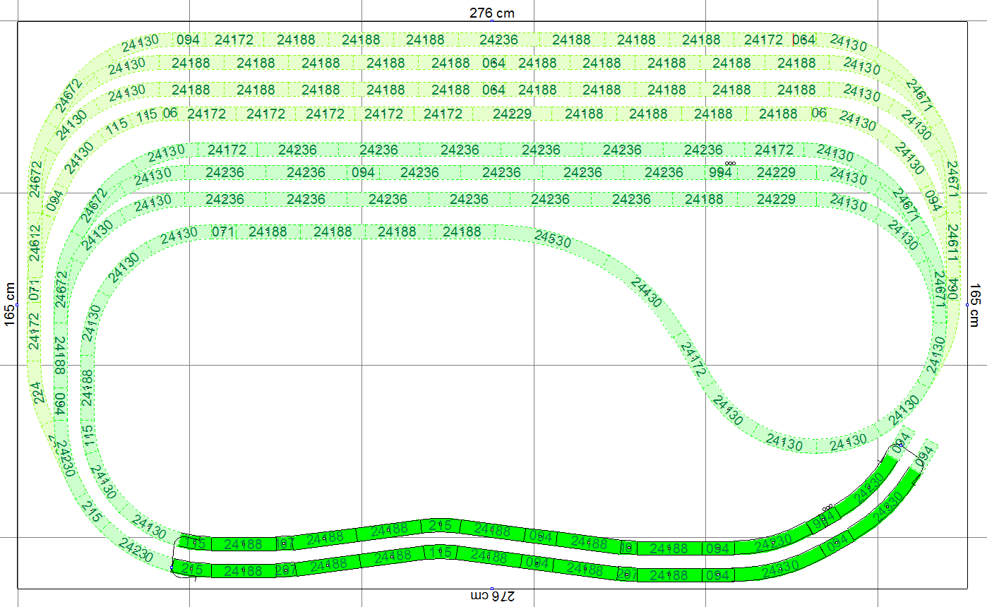The height and width of the screenshot is (607, 987).
Task: Select the rightmost 24172 piece in the topmost row
Action: [x=764, y=40]
